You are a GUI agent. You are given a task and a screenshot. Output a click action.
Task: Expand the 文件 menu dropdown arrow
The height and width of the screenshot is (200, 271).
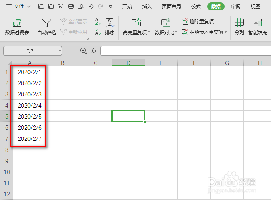pyautogui.click(x=29, y=7)
